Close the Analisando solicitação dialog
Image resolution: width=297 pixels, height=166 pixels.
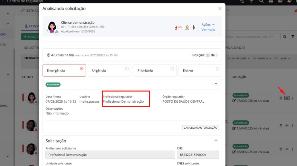pyautogui.click(x=220, y=8)
